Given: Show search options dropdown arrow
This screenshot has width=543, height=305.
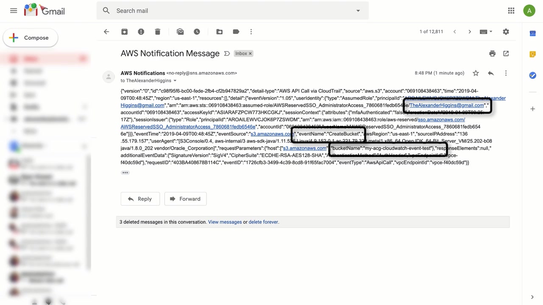Looking at the screenshot, I should pyautogui.click(x=358, y=11).
